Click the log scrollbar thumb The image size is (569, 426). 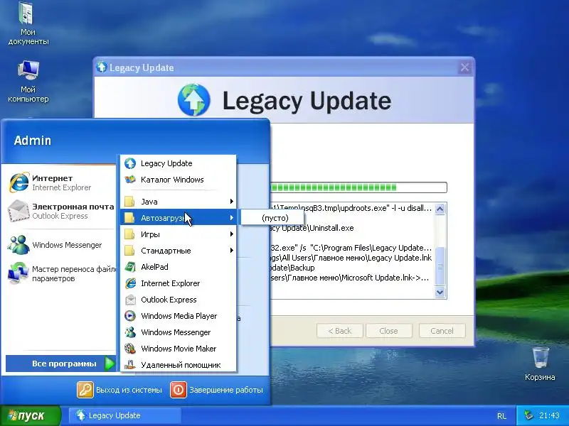[440, 266]
